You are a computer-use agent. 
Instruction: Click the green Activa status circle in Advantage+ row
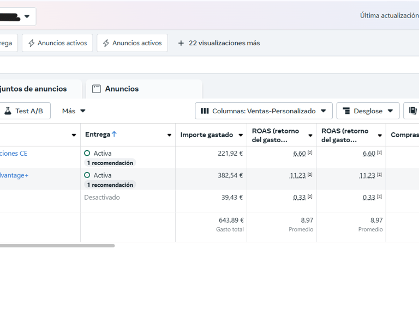tap(87, 175)
